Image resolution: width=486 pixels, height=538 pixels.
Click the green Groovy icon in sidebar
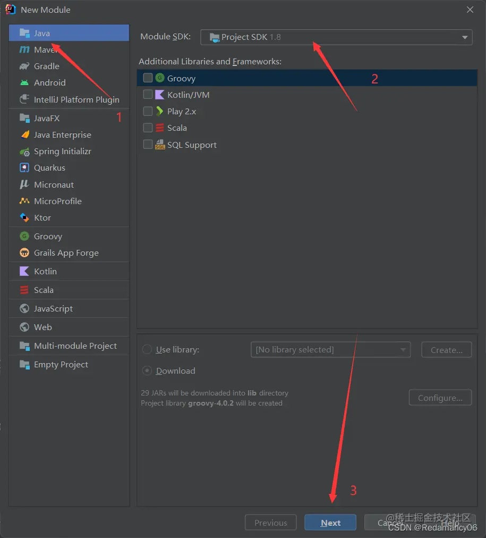coord(24,236)
